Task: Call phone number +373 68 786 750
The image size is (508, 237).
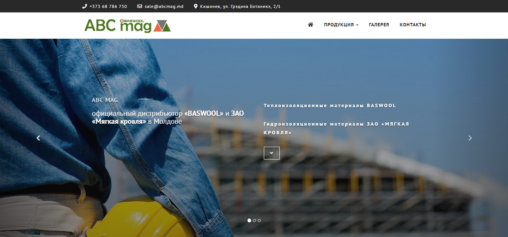Action: [x=108, y=6]
